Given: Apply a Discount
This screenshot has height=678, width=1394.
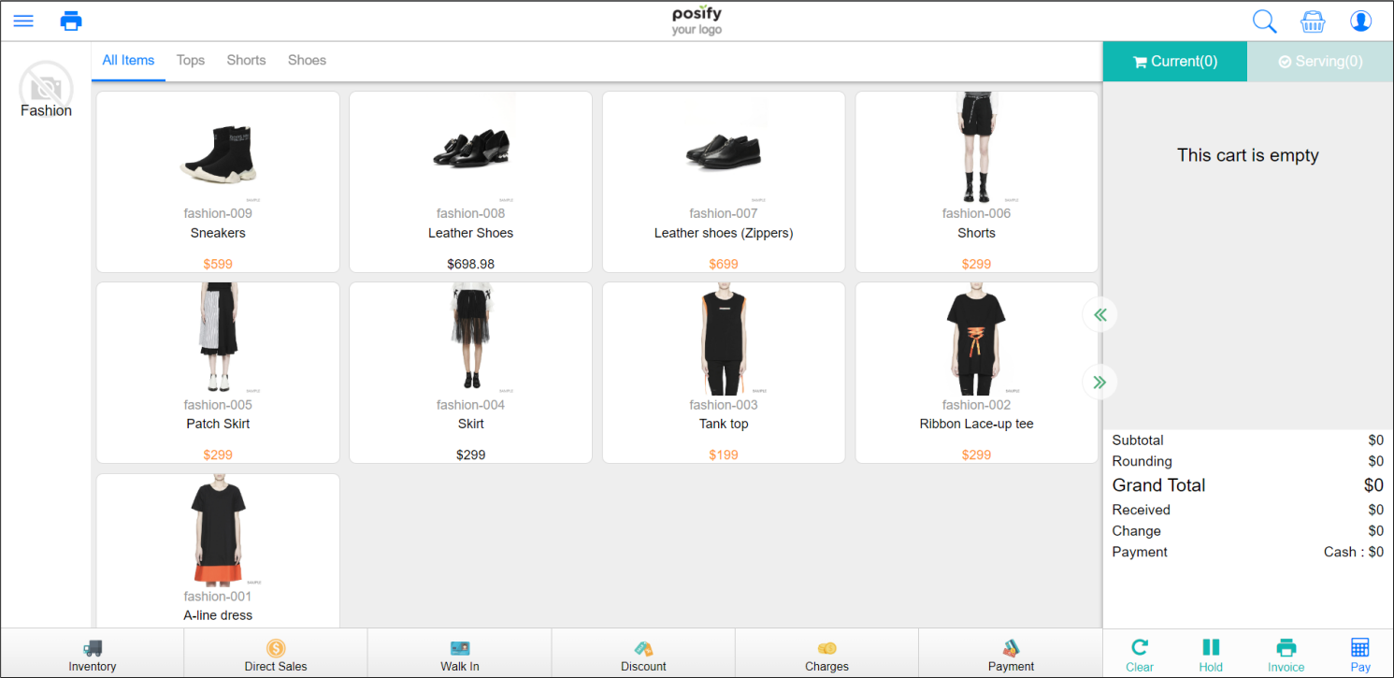Looking at the screenshot, I should (x=643, y=655).
